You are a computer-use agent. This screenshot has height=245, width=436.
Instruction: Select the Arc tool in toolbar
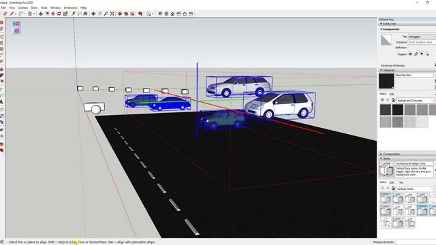point(20,14)
